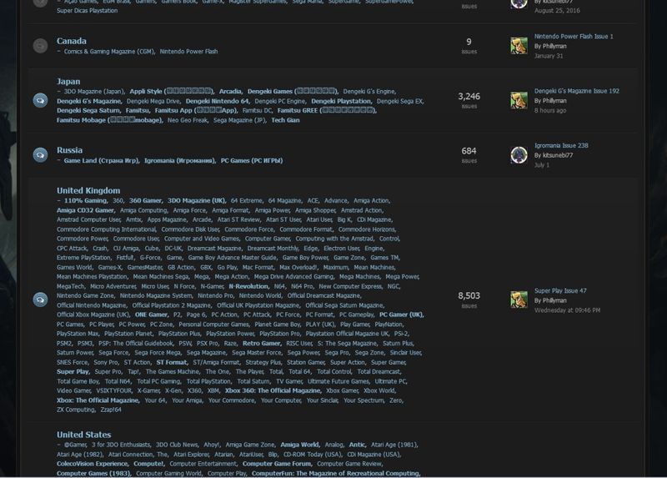Open the Igromania Issue 238 post
Image resolution: width=667 pixels, height=478 pixels.
tap(561, 146)
